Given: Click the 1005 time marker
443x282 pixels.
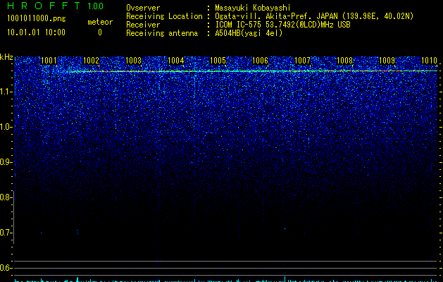Looking at the screenshot, I should (218, 61).
